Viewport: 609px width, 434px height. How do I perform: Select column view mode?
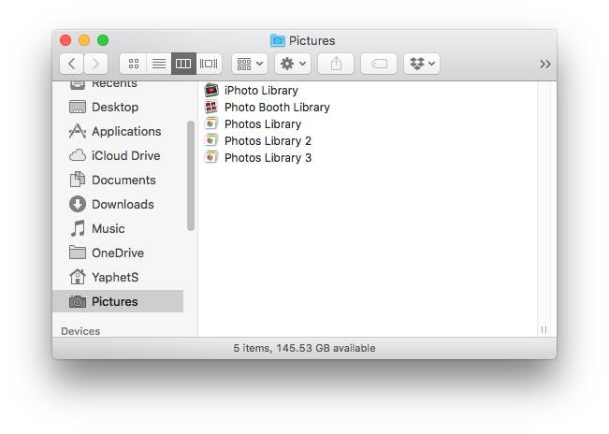pyautogui.click(x=183, y=64)
